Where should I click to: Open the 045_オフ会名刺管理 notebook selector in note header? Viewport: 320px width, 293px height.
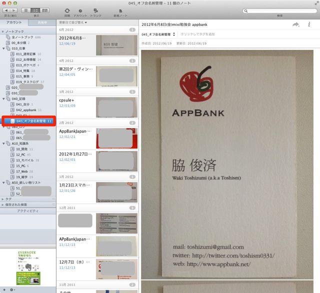pyautogui.click(x=158, y=34)
